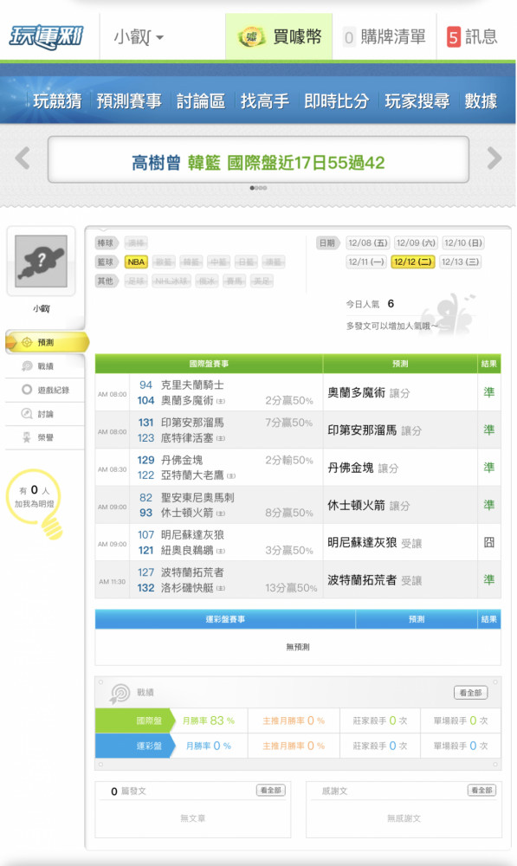Click team name 紐奧良鵜鶘

tap(187, 550)
